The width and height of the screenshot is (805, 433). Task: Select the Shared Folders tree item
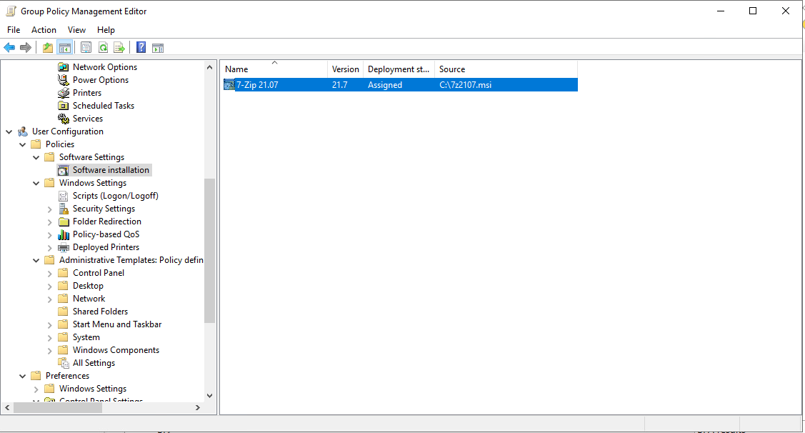(x=100, y=312)
